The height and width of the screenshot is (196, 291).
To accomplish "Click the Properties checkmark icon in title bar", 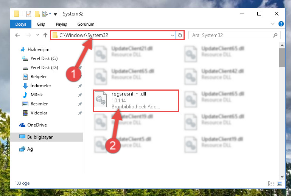I will click(x=29, y=14).
